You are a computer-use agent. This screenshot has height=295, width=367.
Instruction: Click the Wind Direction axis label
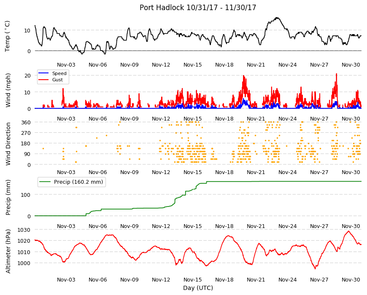coord(8,144)
